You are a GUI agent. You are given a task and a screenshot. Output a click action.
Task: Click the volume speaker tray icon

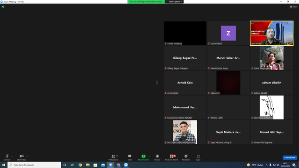coord(278,165)
